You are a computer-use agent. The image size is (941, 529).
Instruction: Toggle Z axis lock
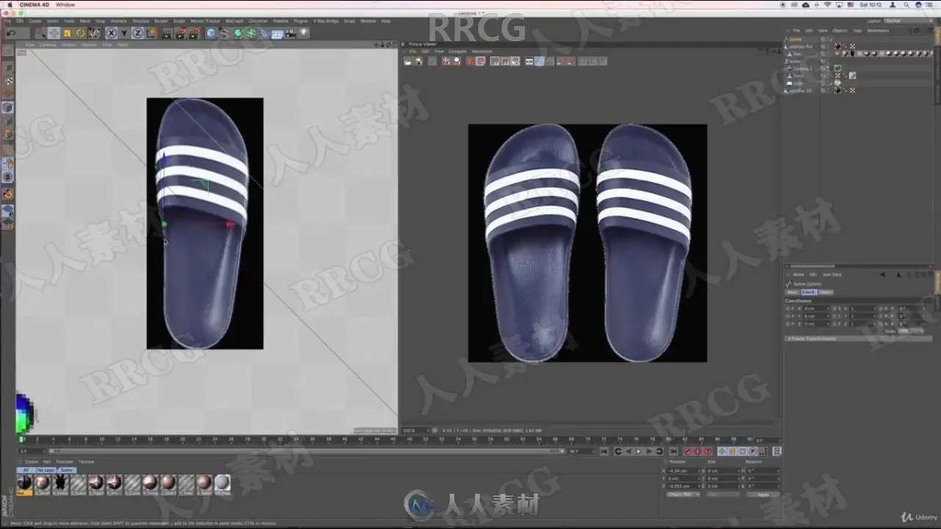[137, 33]
